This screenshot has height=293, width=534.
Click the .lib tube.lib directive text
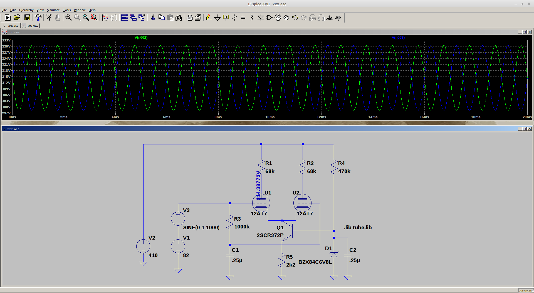pos(358,228)
